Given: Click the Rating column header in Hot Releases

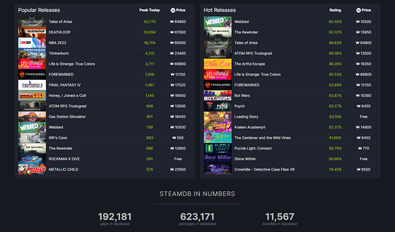Looking at the screenshot, I should click(335, 10).
